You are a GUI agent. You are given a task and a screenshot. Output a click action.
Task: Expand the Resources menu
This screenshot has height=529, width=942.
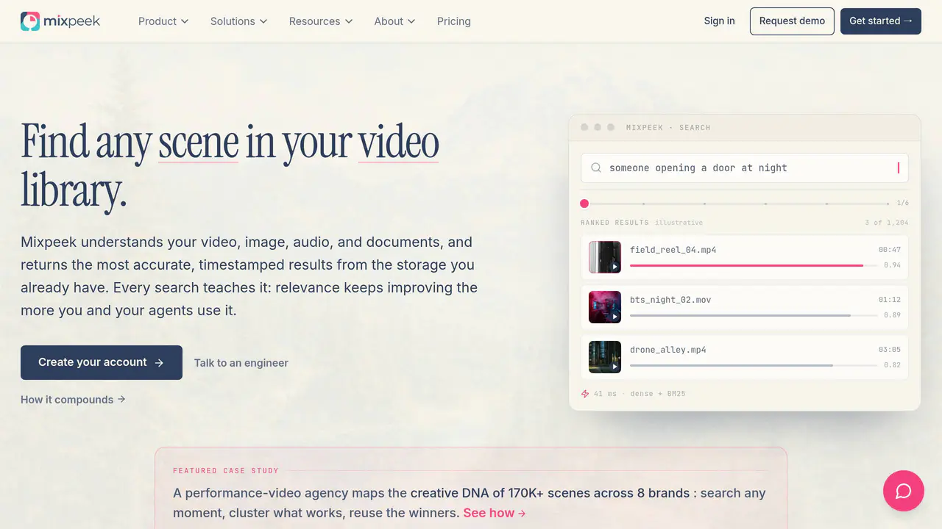click(x=321, y=21)
